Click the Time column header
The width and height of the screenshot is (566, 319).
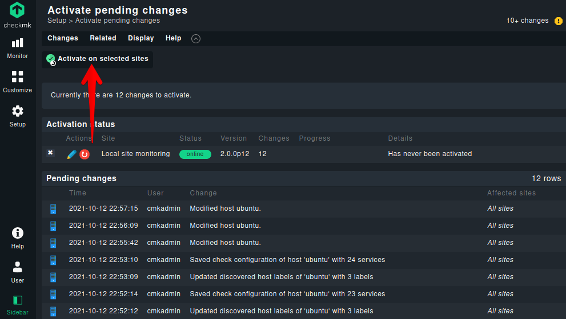pyautogui.click(x=78, y=193)
